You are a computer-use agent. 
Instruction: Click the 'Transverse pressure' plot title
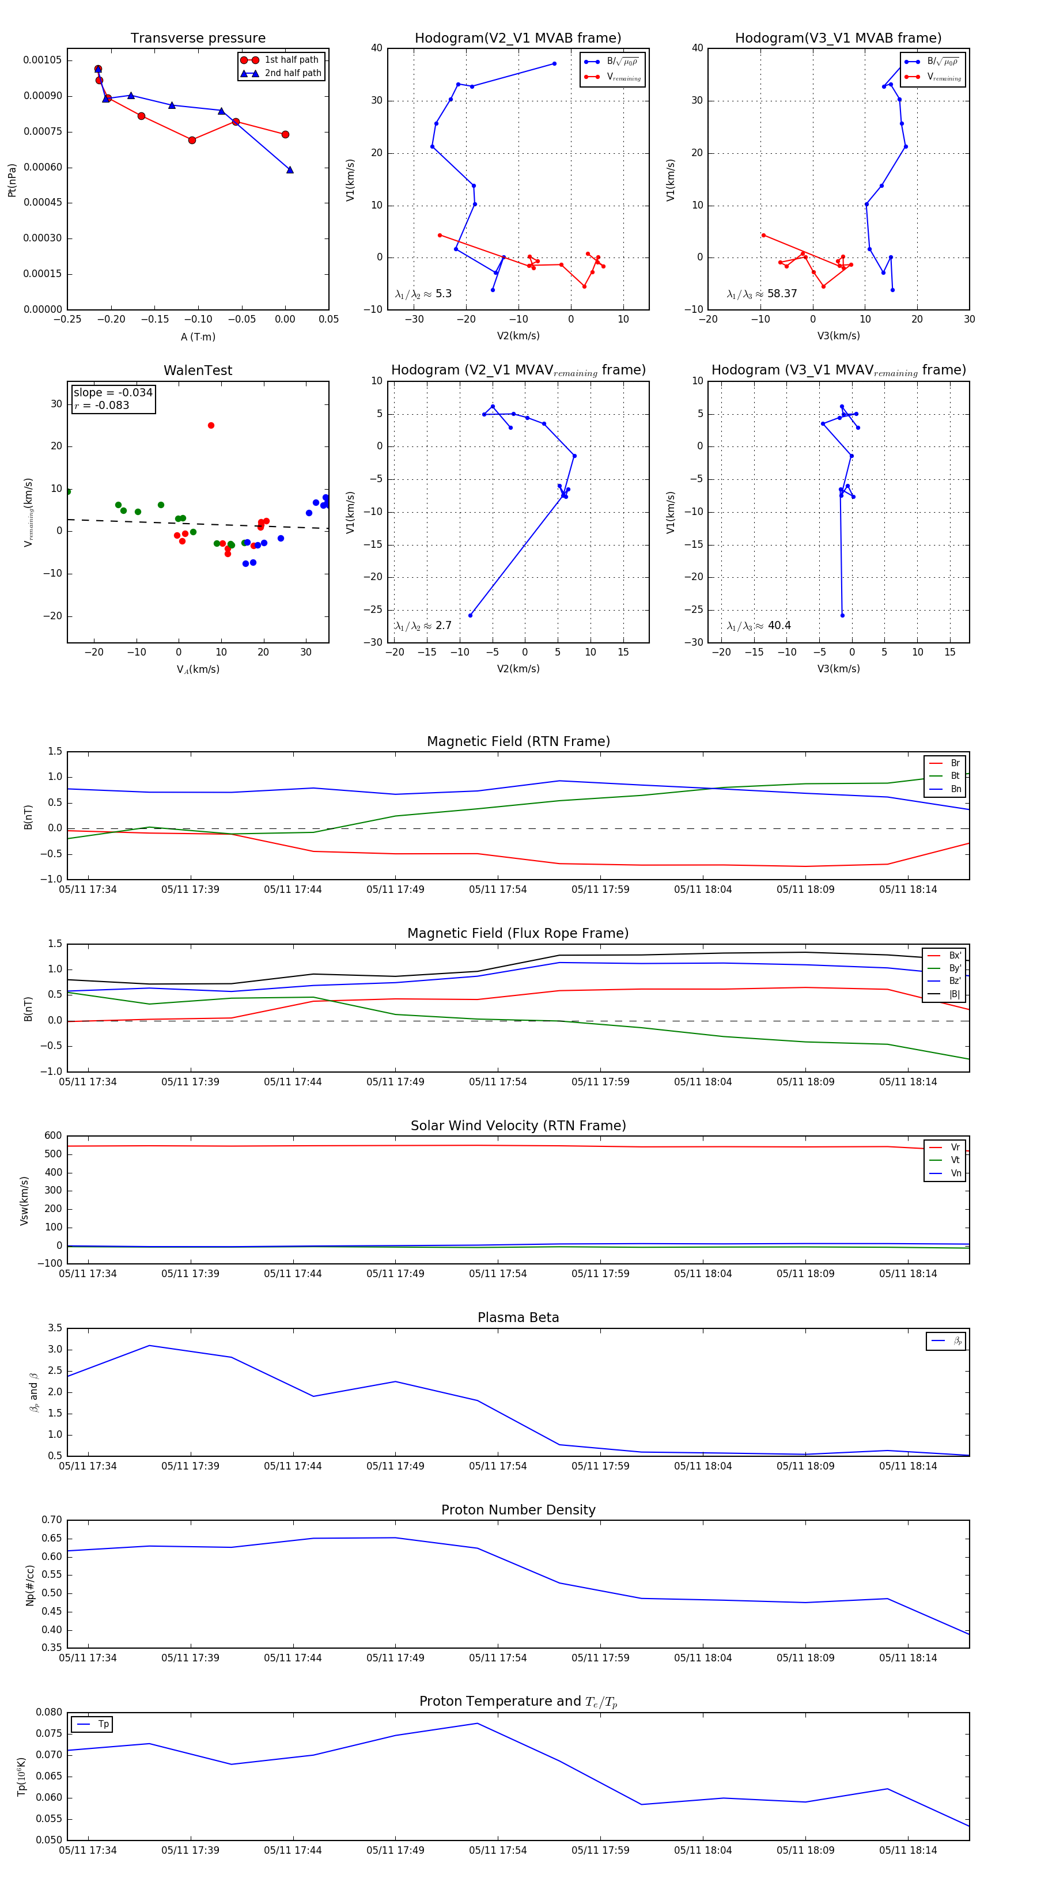coord(198,39)
